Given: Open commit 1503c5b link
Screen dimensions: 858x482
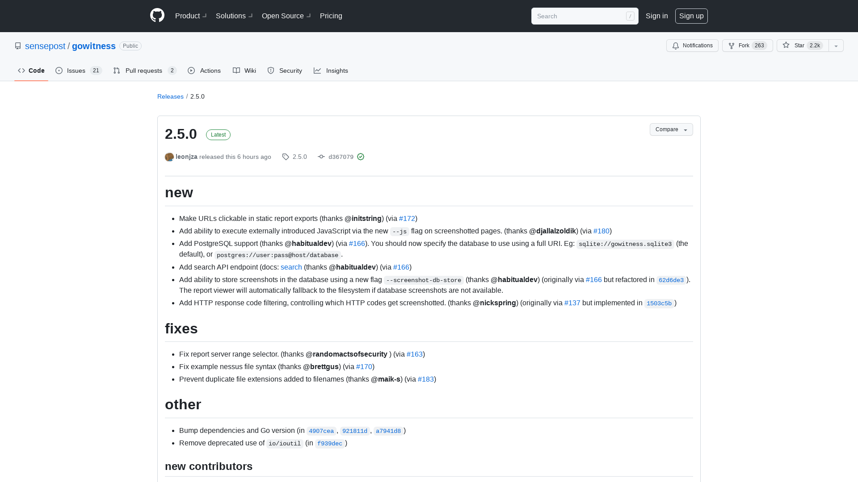Looking at the screenshot, I should pyautogui.click(x=659, y=303).
